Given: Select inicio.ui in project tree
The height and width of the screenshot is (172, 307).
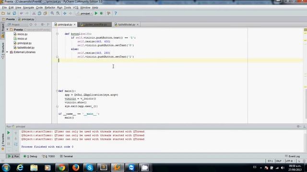Looking at the screenshot, I should coord(20,39).
